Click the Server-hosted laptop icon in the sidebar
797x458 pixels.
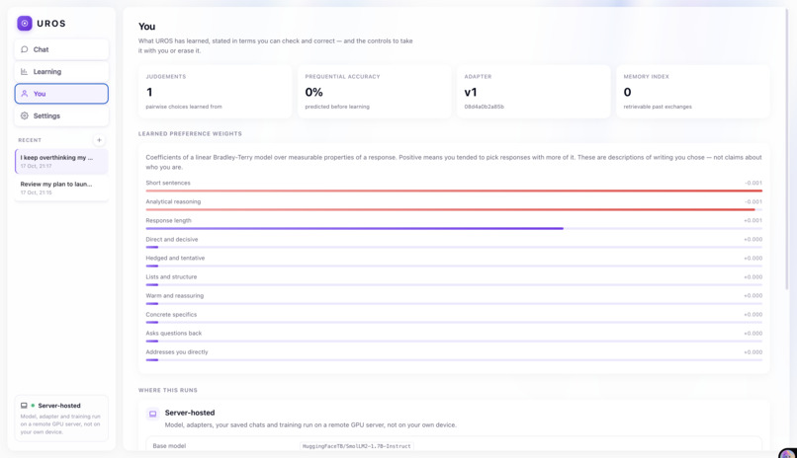pos(24,406)
